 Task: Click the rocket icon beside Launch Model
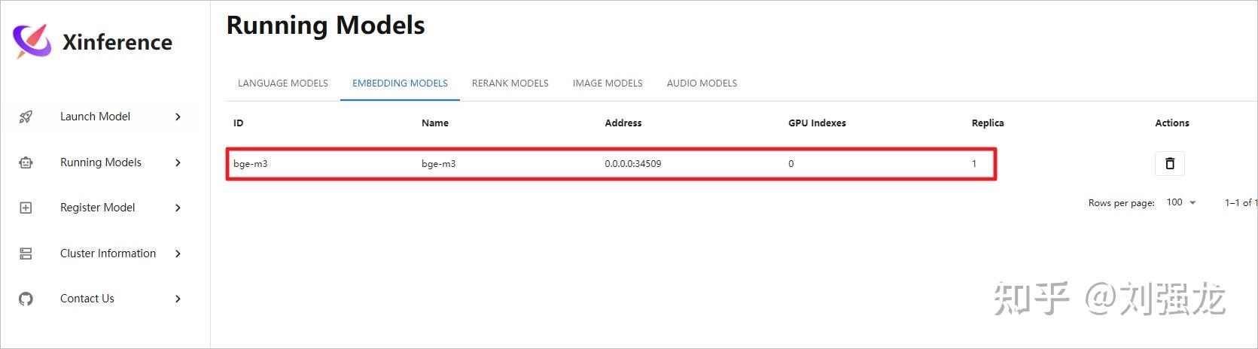(x=26, y=117)
